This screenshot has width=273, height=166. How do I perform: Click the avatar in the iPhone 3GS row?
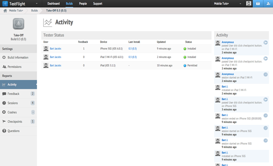click(46, 49)
